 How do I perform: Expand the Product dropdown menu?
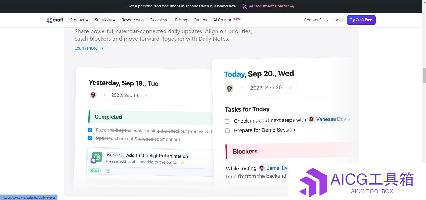(79, 20)
